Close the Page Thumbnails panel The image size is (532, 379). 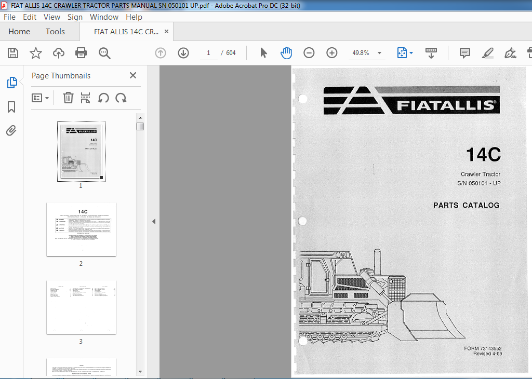click(133, 75)
